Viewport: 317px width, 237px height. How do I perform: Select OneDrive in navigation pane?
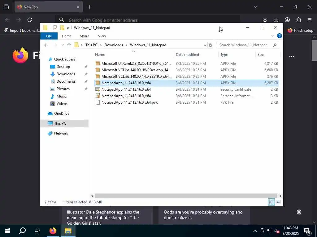[62, 114]
